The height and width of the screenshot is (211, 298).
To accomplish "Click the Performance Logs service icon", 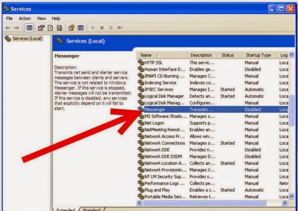I will [x=141, y=183].
